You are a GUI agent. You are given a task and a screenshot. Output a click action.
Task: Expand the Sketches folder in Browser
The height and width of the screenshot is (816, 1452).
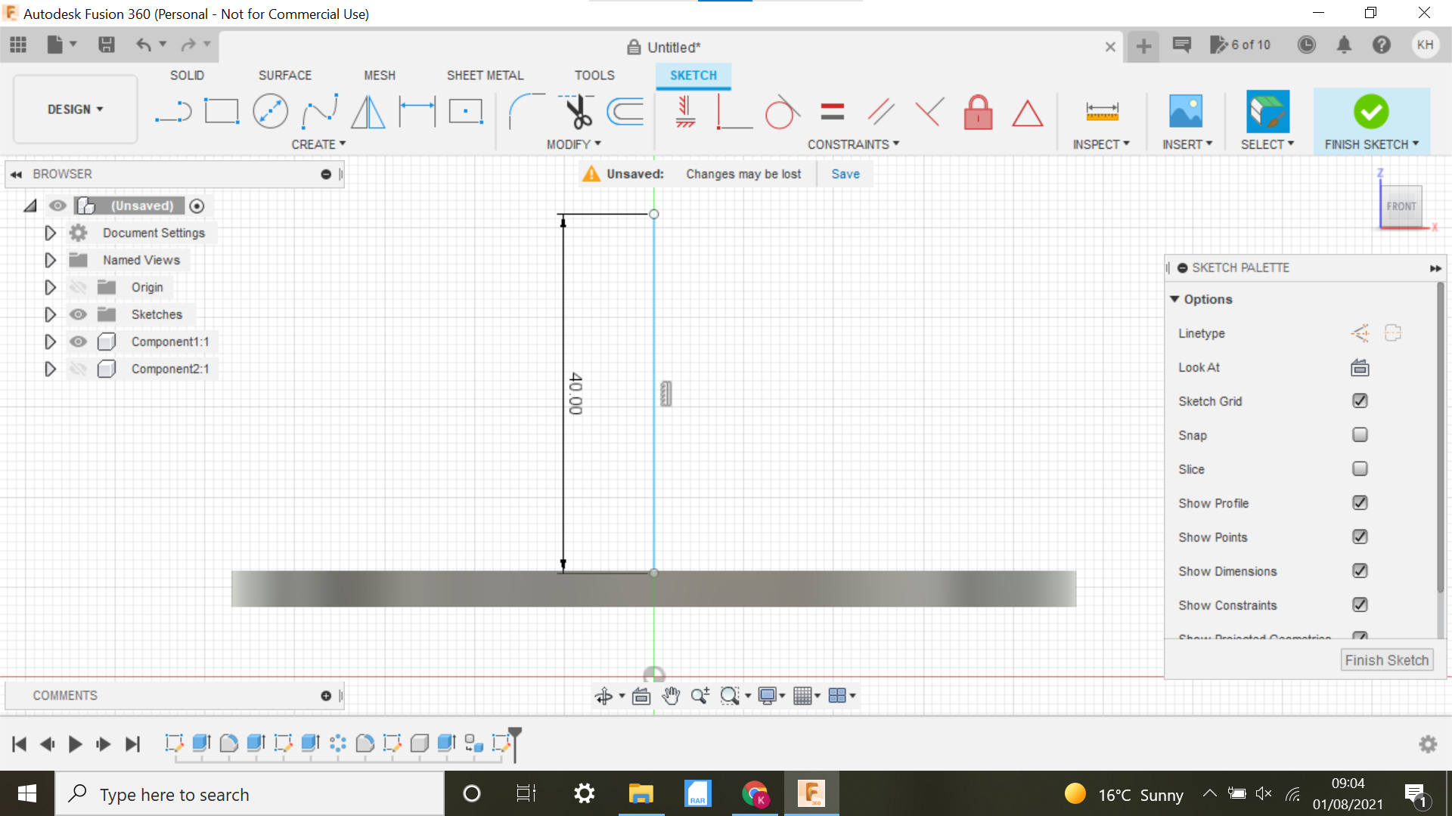pos(50,314)
